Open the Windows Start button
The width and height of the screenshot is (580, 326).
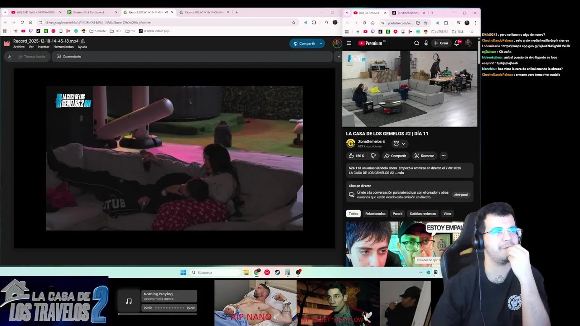coord(183,273)
